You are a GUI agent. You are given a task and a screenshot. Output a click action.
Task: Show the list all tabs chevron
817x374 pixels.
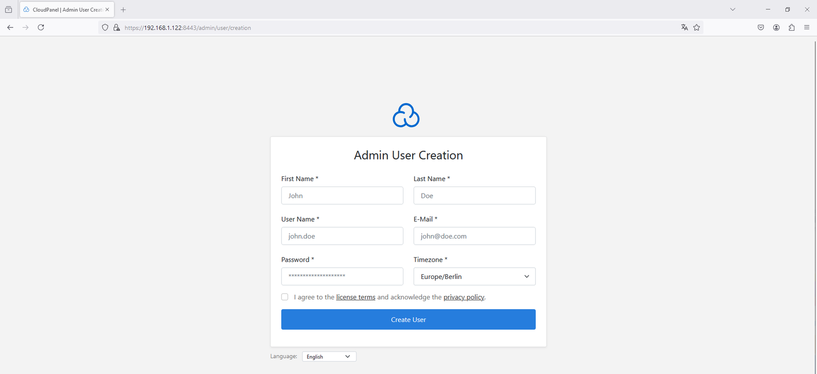(732, 9)
